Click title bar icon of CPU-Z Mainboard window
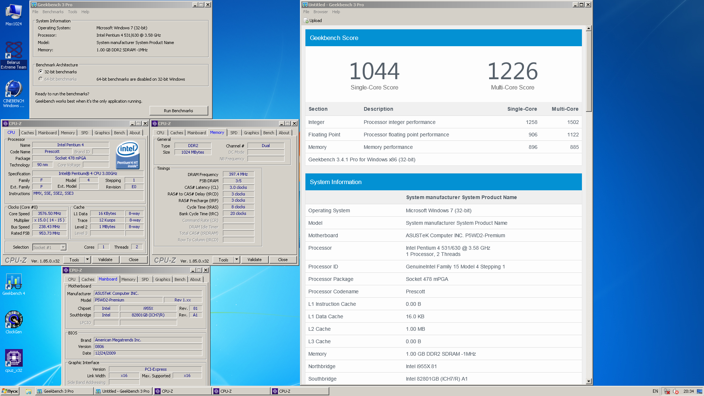This screenshot has width=704, height=396. (66, 270)
